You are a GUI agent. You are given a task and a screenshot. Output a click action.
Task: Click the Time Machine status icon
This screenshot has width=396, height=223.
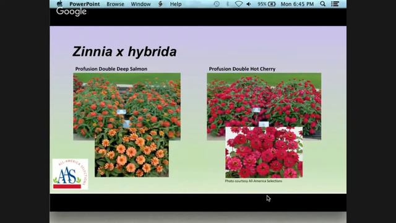click(x=217, y=4)
